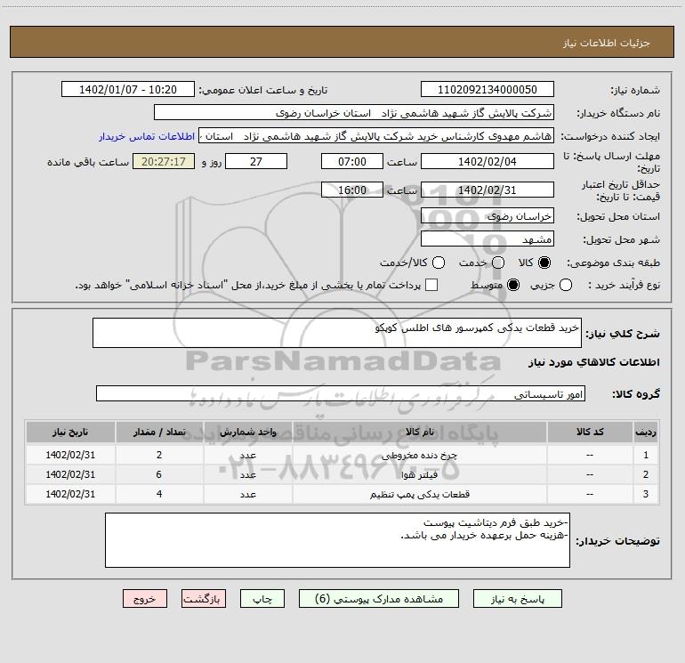The image size is (685, 663).
Task: Click row number 1 cell
Action: click(646, 455)
